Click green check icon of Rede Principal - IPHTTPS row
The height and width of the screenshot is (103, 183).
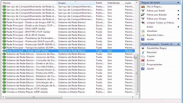[4, 32]
